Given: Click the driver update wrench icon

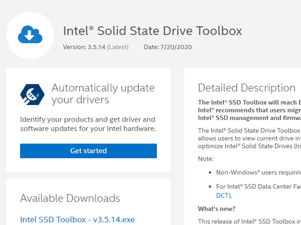Looking at the screenshot, I should [32, 93].
